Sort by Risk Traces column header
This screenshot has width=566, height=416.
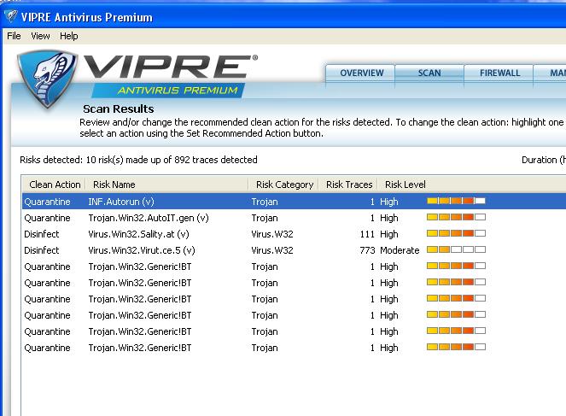pyautogui.click(x=348, y=185)
